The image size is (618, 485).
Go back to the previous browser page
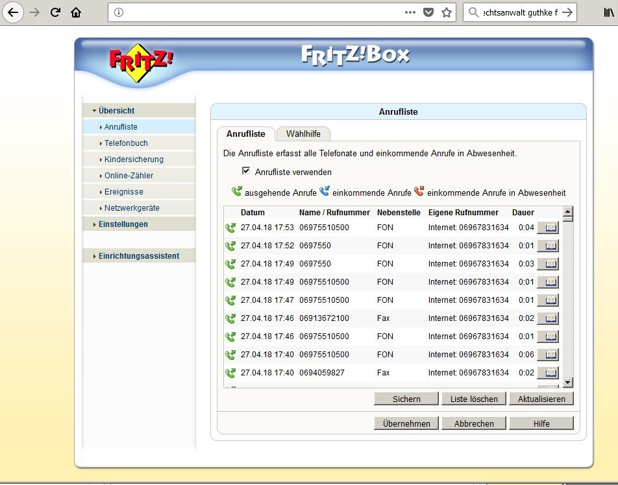coord(13,12)
